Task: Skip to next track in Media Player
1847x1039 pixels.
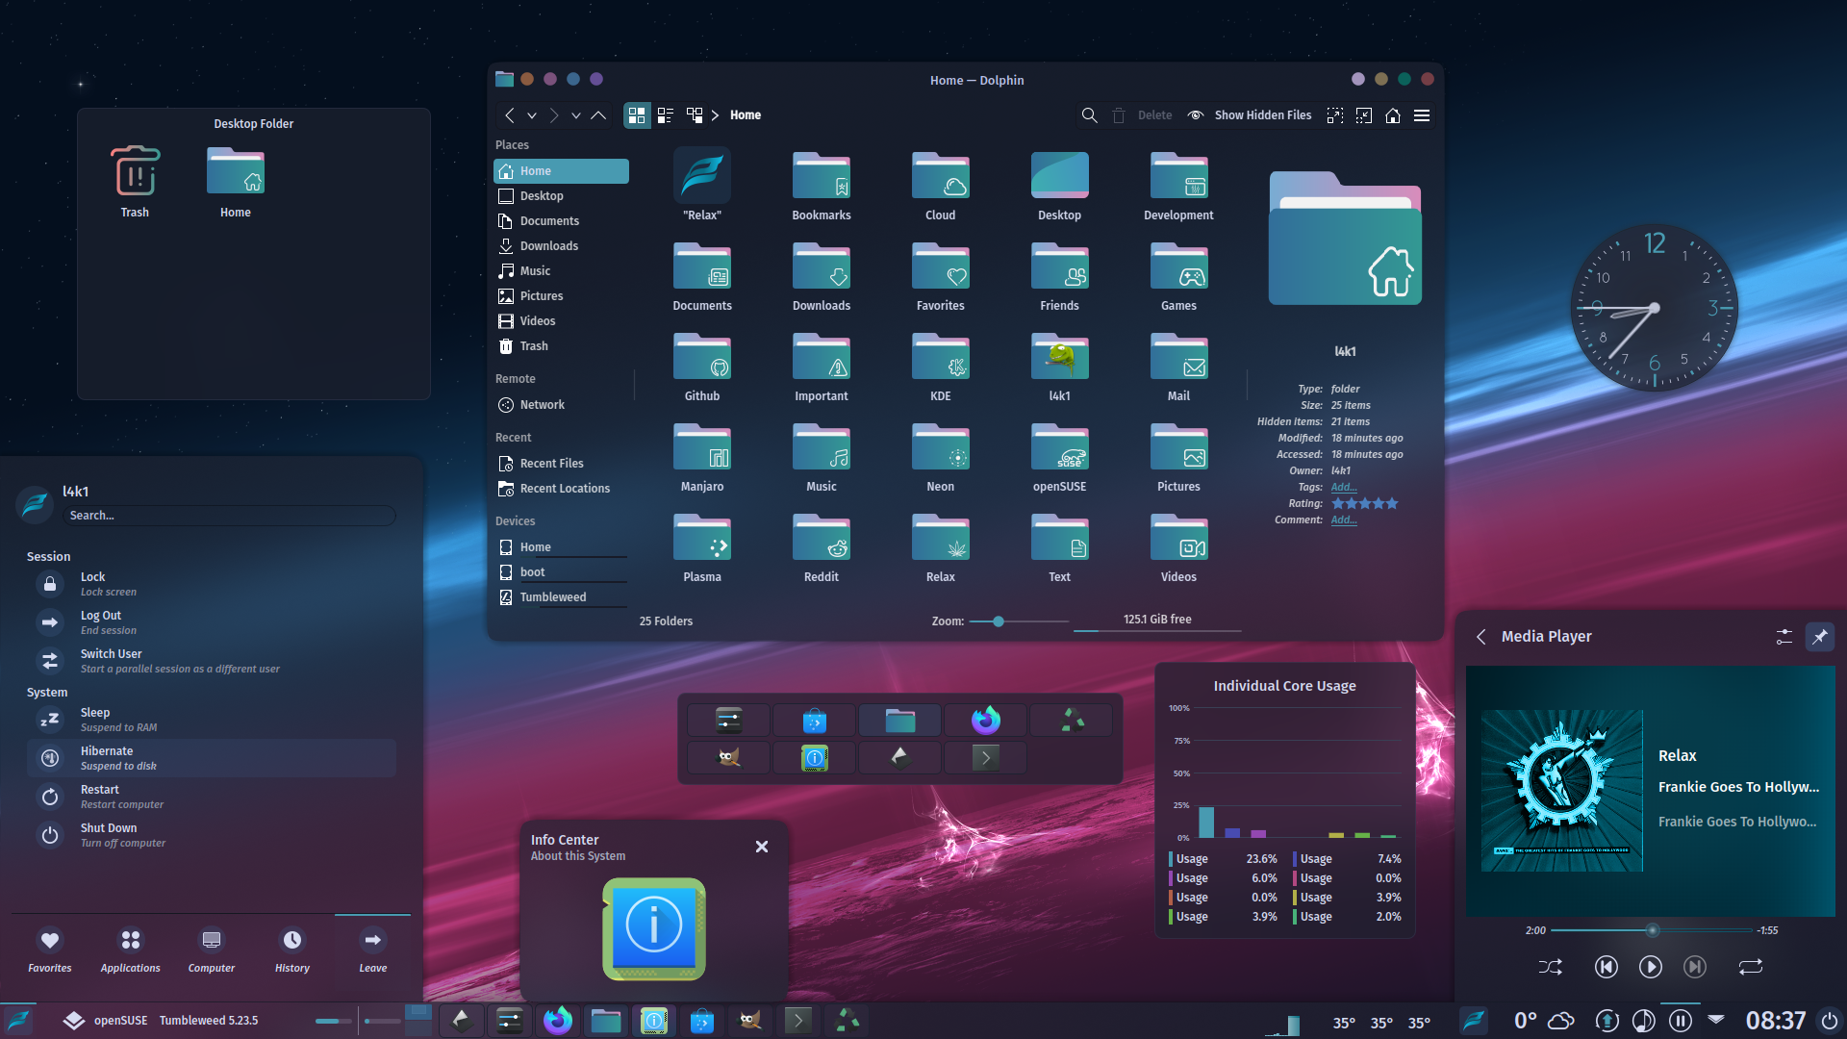Action: 1695,967
